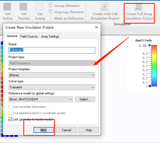Click the Select... button
Image resolution: width=160 pixels, height=143 pixels.
[85, 99]
